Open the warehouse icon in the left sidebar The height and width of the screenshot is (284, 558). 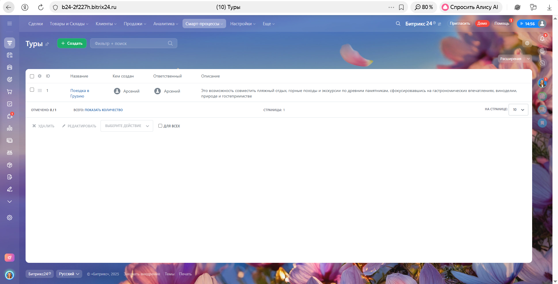point(10,67)
